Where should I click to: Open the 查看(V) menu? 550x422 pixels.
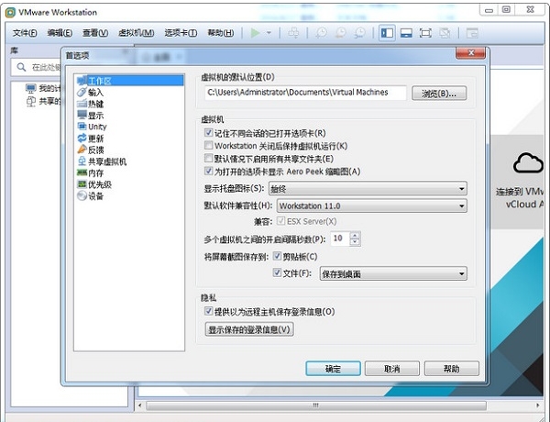95,33
